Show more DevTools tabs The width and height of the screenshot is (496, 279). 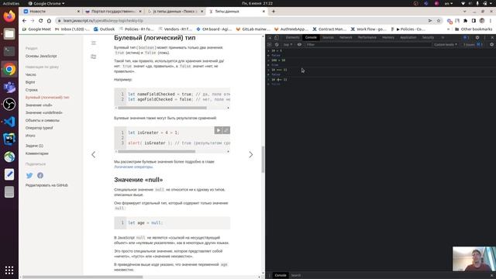443,37
